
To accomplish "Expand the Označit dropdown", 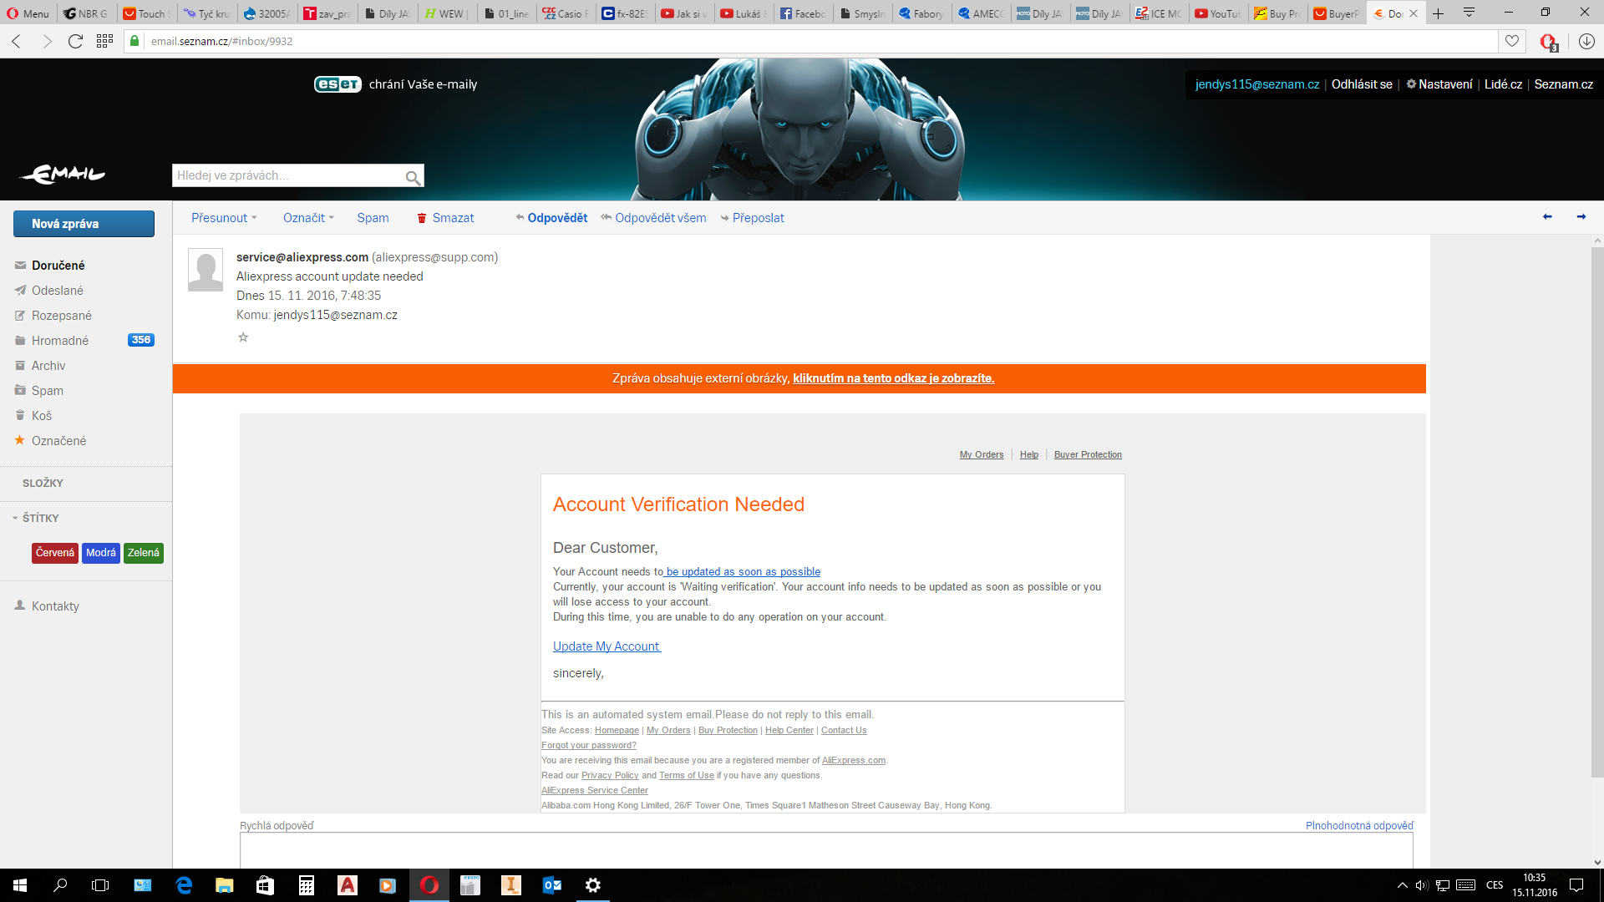I will click(308, 218).
